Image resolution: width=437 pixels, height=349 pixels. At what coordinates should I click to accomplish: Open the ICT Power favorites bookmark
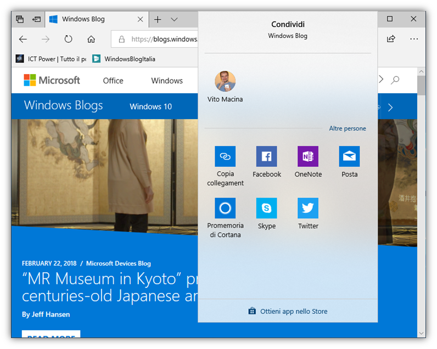[51, 59]
